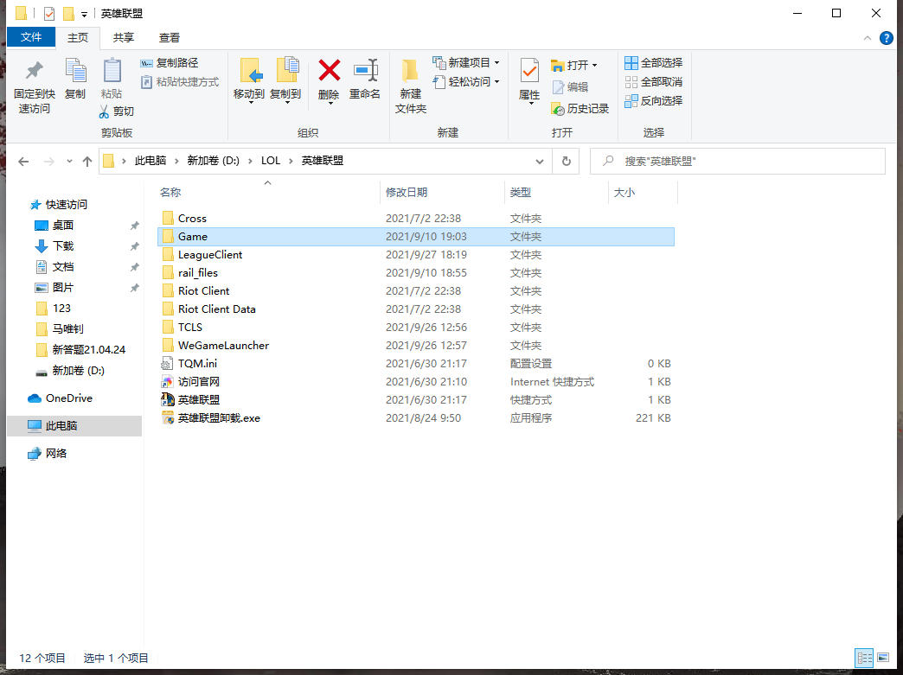The width and height of the screenshot is (903, 675).
Task: Click the Cut (剪切) scissors icon
Action: coord(104,111)
